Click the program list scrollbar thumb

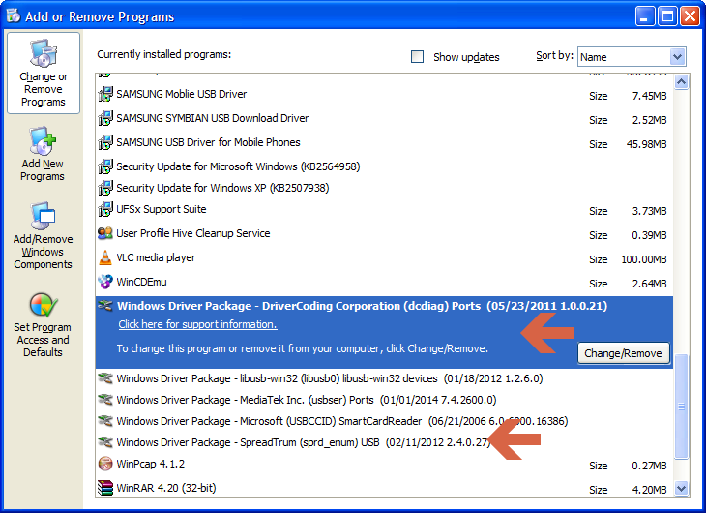point(681,407)
